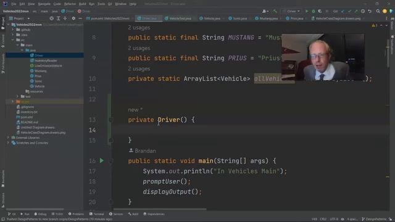
Task: Click Git commit checkmark icon
Action: pyautogui.click(x=349, y=11)
